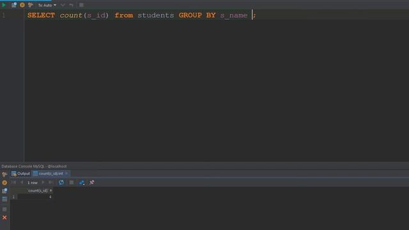Close the console with the red X icon

point(4,217)
